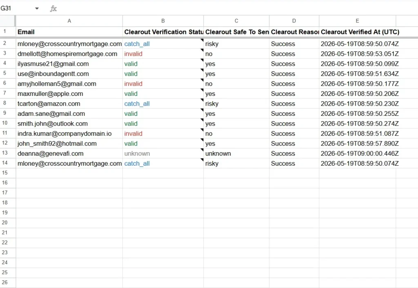
Task: Select row 2 header
Action: pos(8,43)
